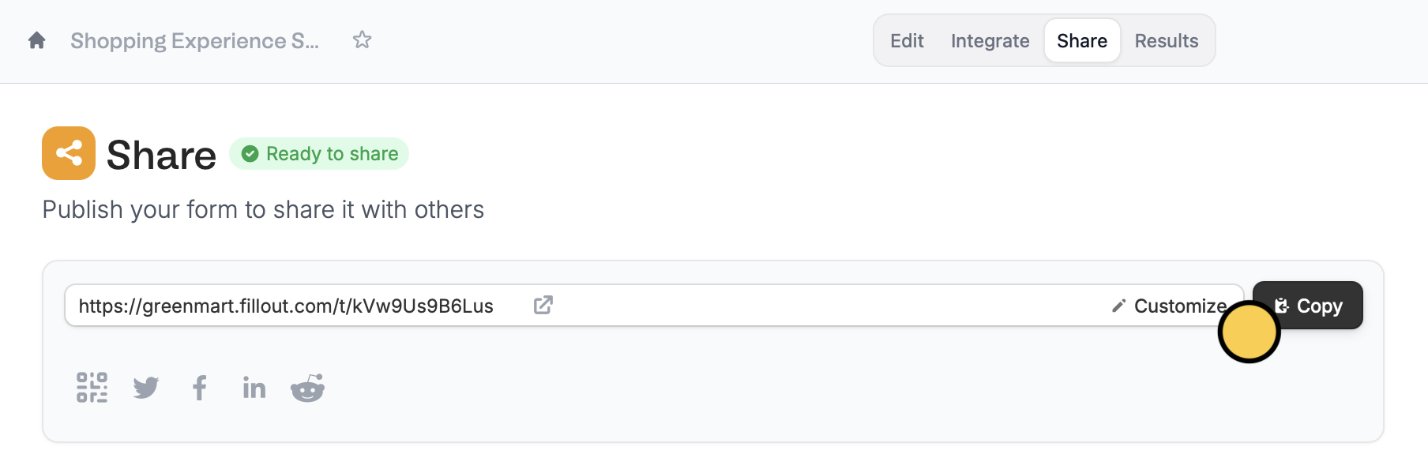The height and width of the screenshot is (473, 1428).
Task: Toggle the checkmark in Ready to share badge
Action: [250, 153]
